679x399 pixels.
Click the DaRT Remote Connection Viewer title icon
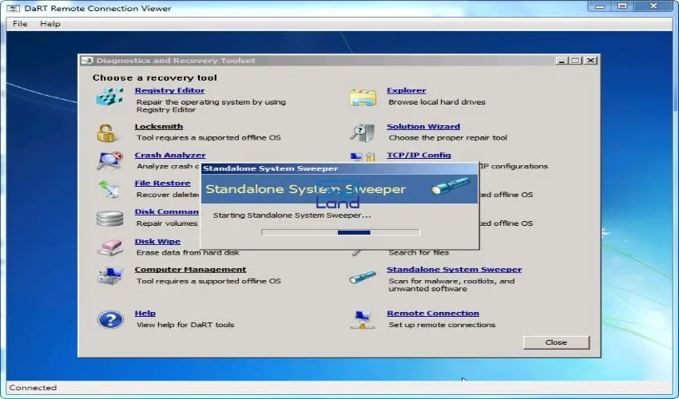pyautogui.click(x=14, y=8)
